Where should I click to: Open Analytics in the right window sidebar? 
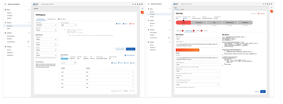pyautogui.click(x=152, y=17)
